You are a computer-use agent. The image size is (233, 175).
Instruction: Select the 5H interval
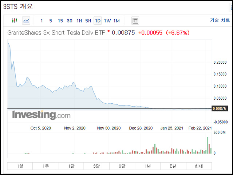[88, 21]
